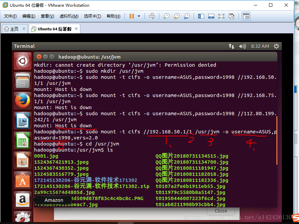Click file 1524367421913.jpeg
Screen dimensions: 299x224
pyautogui.click(x=61, y=162)
